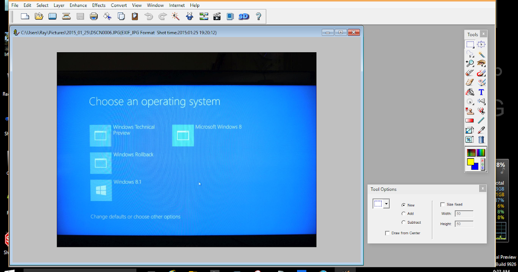Open the 3D icon in toolbar

click(244, 16)
